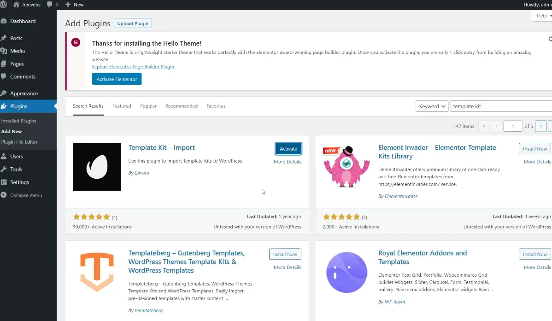
Task: Collapse the admin sidebar menu
Action: pyautogui.click(x=26, y=195)
